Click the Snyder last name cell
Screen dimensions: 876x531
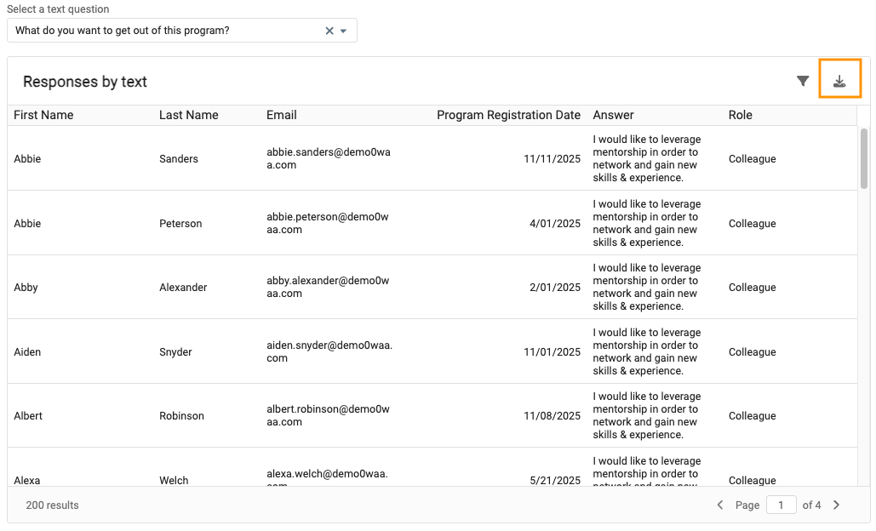(x=175, y=352)
